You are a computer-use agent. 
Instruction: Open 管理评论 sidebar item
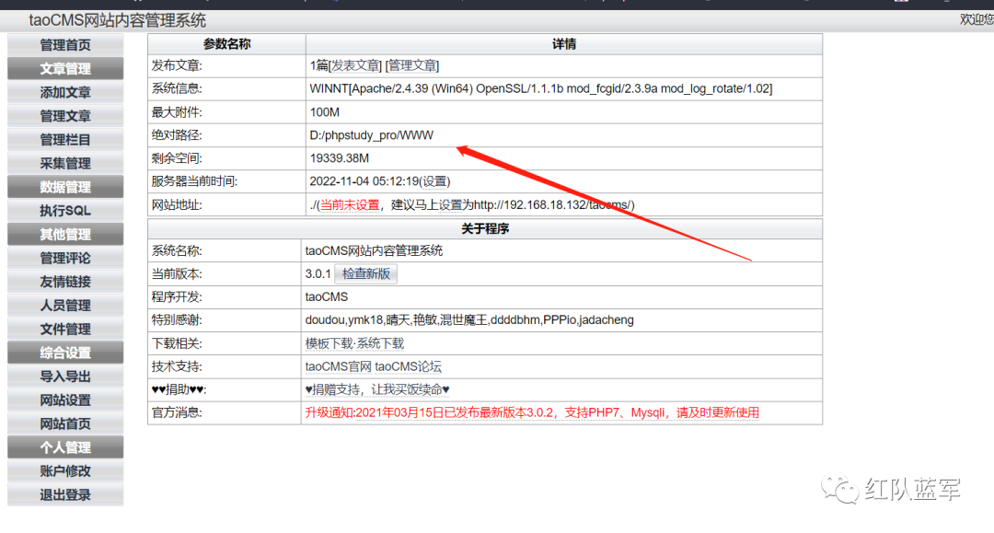65,258
